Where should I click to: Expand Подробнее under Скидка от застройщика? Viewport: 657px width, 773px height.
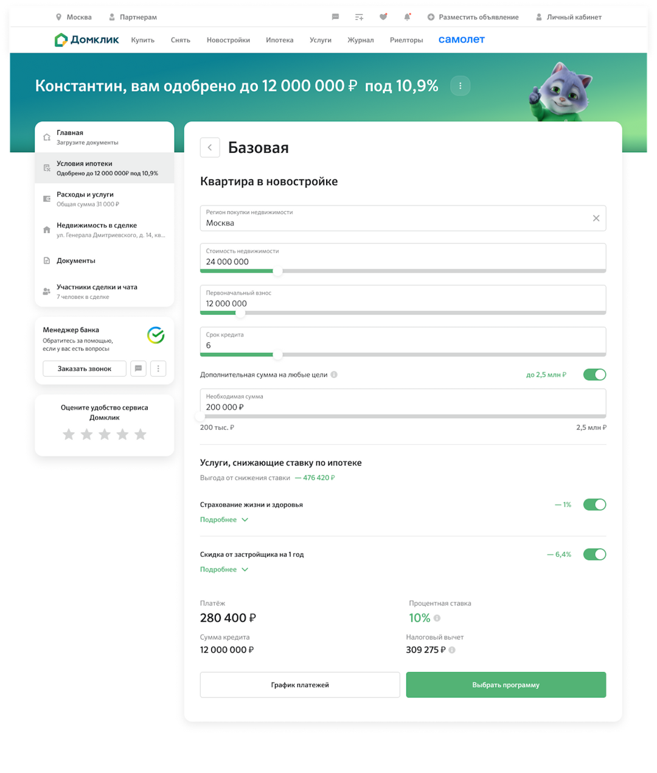(224, 570)
